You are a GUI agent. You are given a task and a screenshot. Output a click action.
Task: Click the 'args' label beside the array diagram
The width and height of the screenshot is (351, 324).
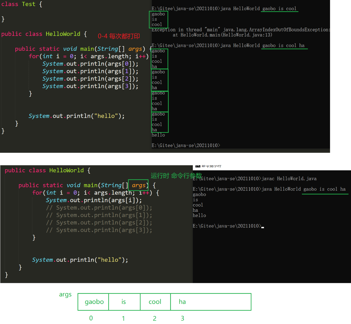point(65,295)
